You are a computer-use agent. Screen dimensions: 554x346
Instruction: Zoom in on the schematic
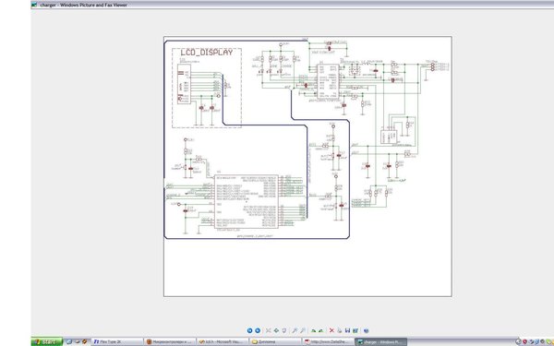point(295,330)
